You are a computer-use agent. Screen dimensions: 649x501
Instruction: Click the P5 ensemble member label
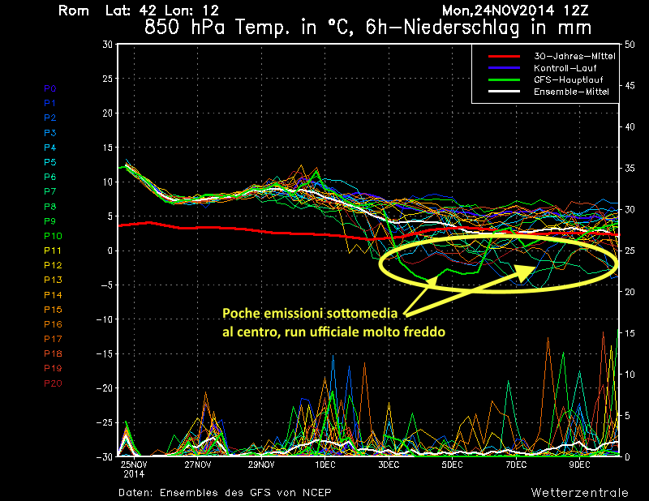tap(49, 162)
